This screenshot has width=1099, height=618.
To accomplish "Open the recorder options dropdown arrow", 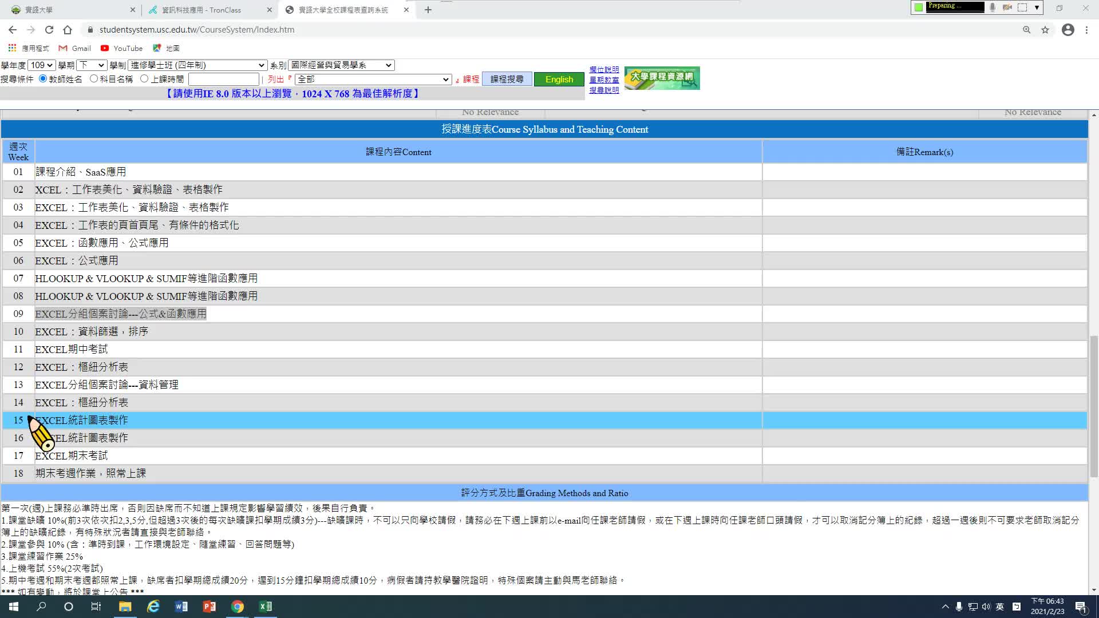I will pos(1037,7).
